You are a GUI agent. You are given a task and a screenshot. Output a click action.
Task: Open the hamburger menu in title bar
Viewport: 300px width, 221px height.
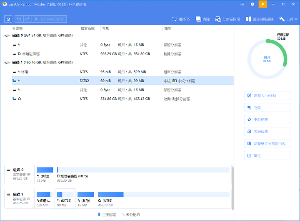tap(242, 4)
